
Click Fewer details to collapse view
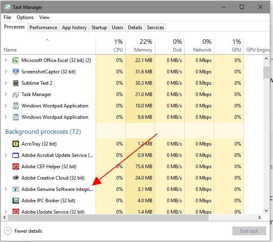pos(23,231)
